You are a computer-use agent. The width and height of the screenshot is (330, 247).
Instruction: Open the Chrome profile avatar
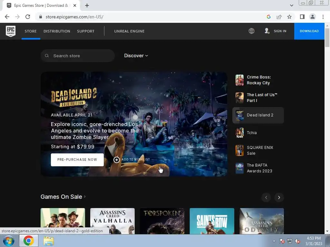(x=313, y=17)
